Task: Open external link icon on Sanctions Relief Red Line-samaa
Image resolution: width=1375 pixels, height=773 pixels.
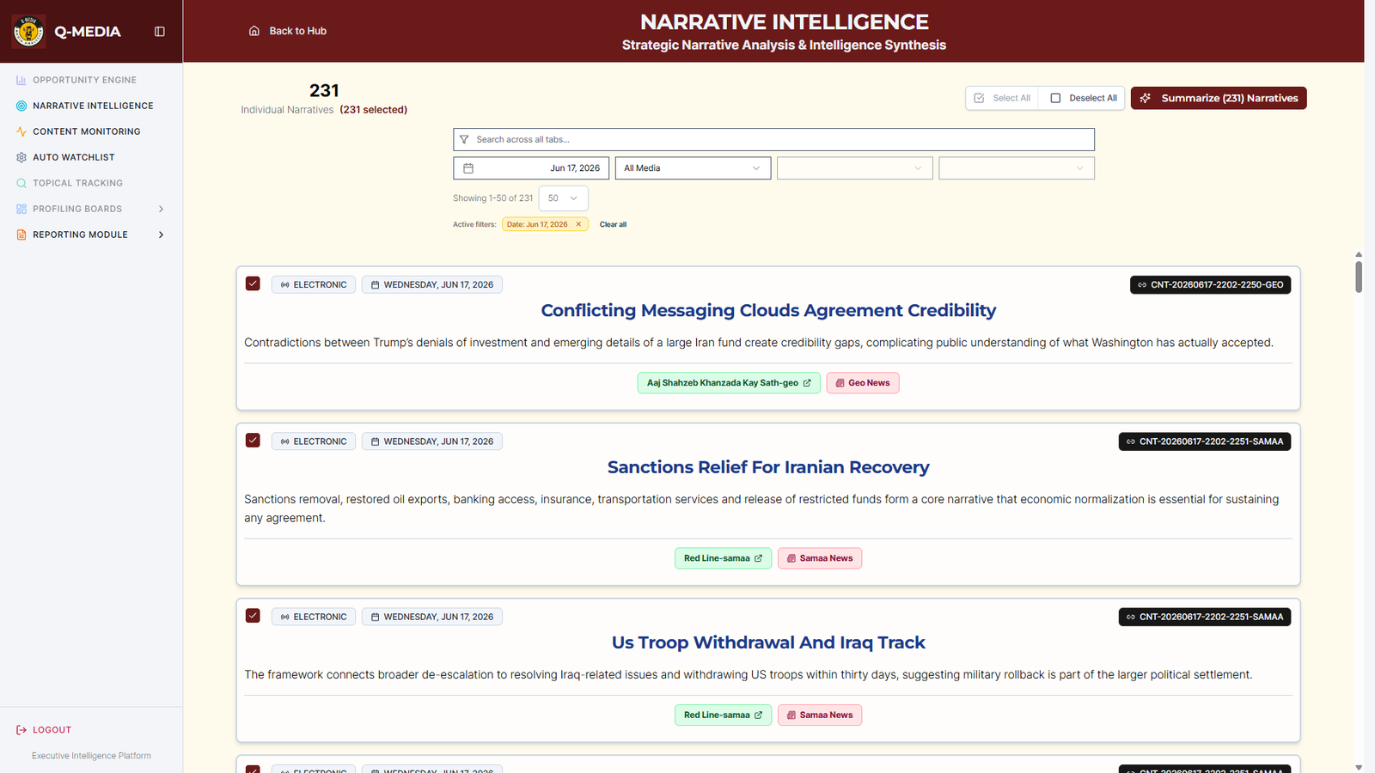Action: coord(758,558)
